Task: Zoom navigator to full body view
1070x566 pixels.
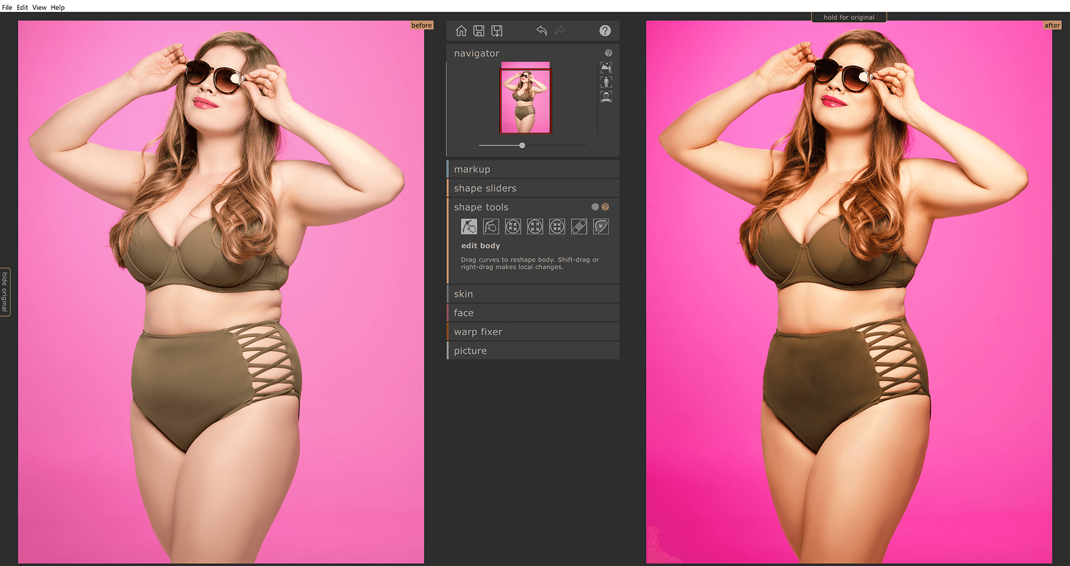Action: (x=606, y=82)
